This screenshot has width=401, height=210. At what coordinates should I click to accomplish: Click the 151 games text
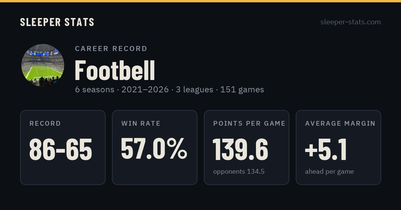[242, 90]
